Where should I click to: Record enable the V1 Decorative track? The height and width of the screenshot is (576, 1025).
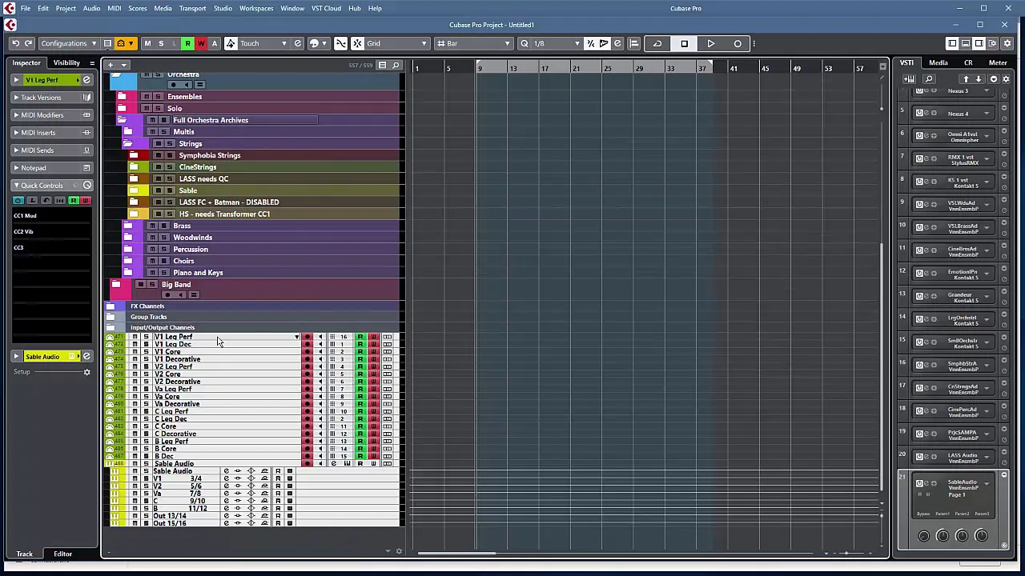point(307,359)
